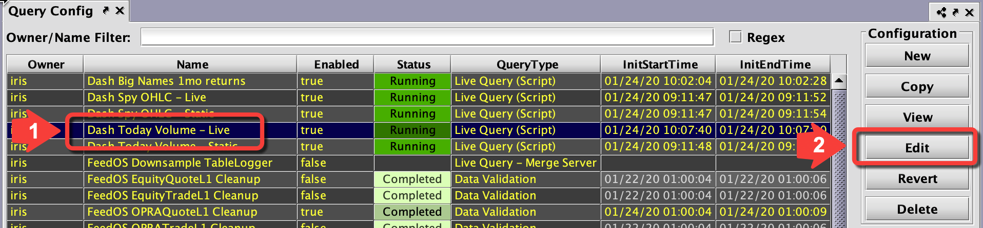
Task: Select the FeedOS Downsample TableLogger query
Action: [x=180, y=163]
